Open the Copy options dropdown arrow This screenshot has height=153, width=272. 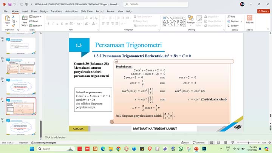coord(17,21)
